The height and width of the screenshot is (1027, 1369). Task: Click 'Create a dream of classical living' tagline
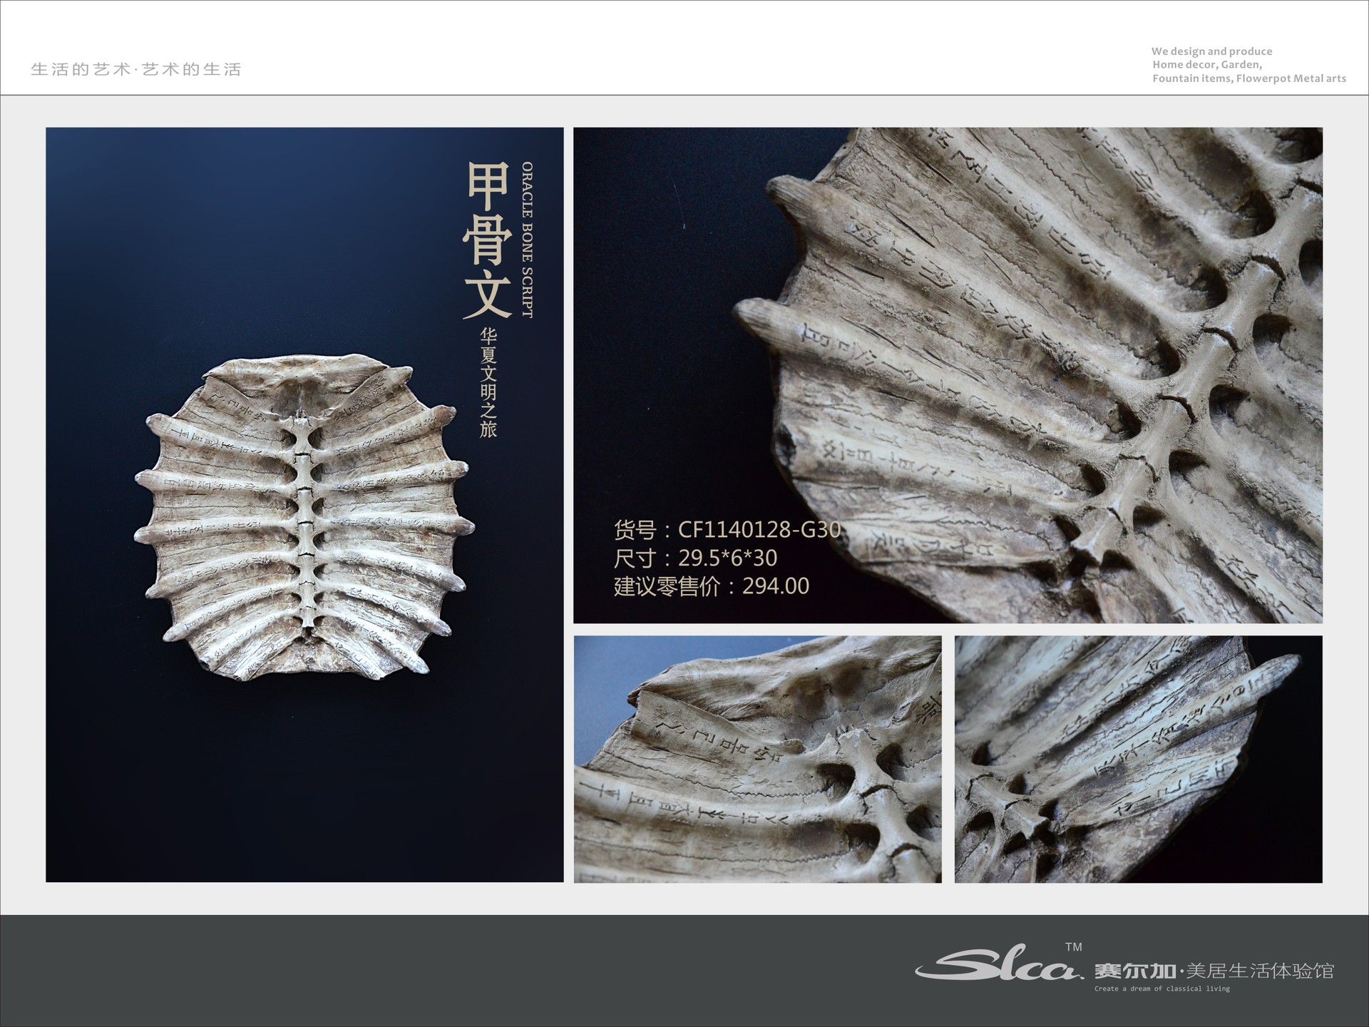click(1162, 988)
